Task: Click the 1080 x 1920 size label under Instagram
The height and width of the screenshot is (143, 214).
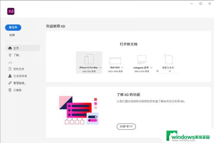Action: 142,71
